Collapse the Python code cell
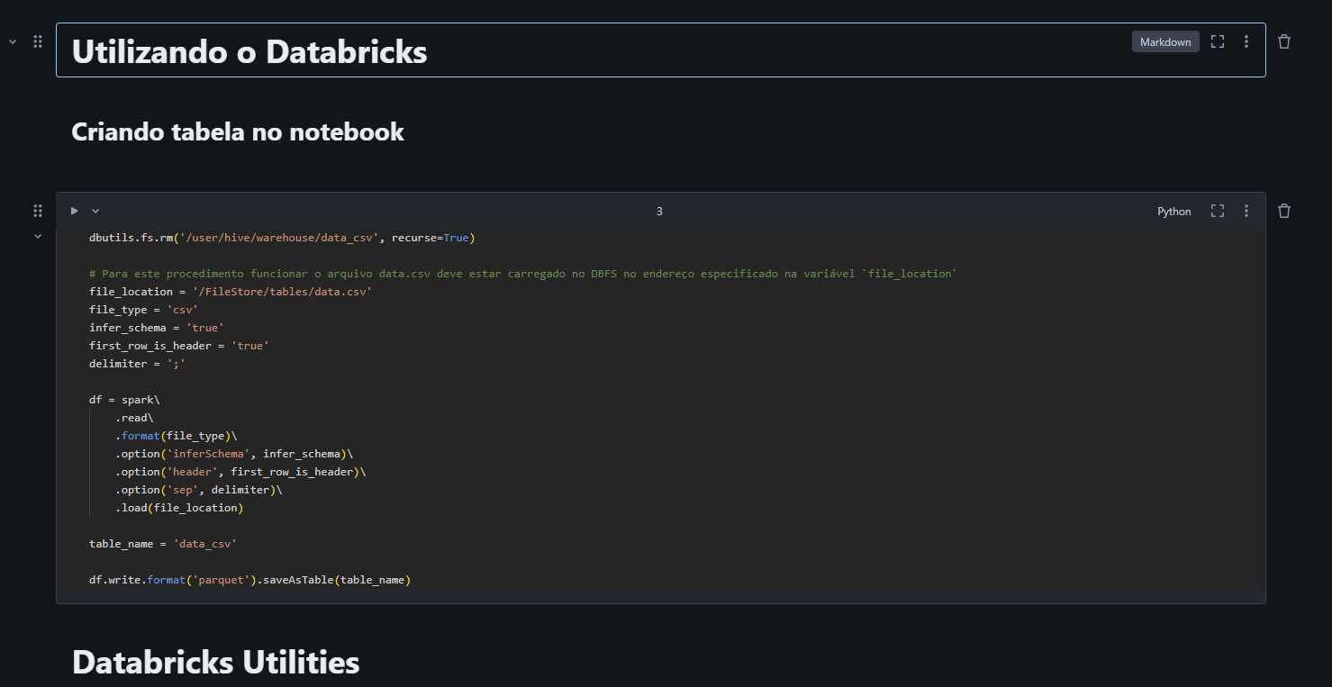Screen dimensions: 1332x687 [38, 236]
